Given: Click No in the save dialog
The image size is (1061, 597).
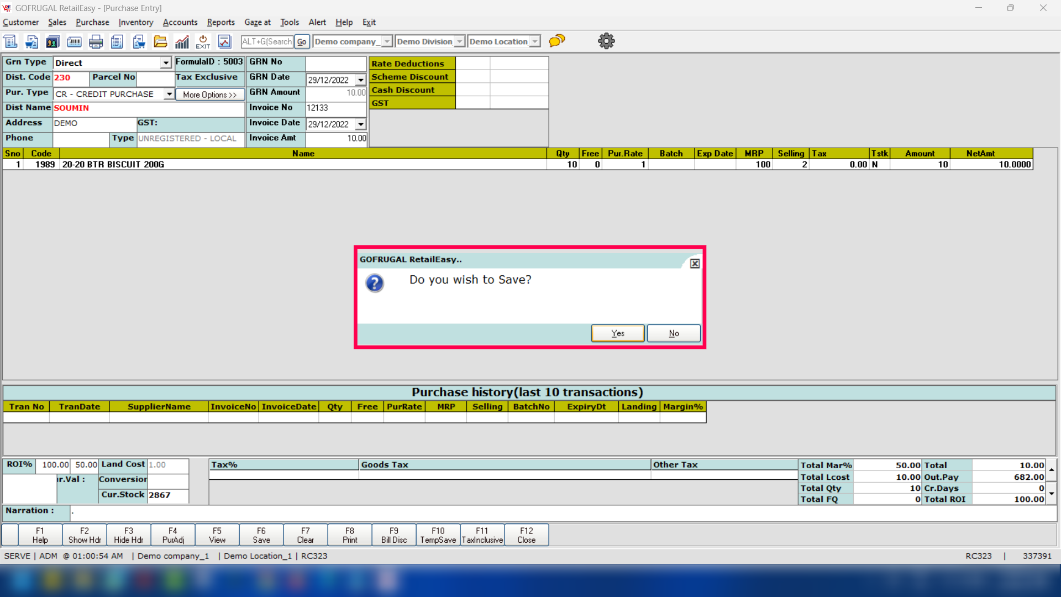Looking at the screenshot, I should [x=674, y=333].
